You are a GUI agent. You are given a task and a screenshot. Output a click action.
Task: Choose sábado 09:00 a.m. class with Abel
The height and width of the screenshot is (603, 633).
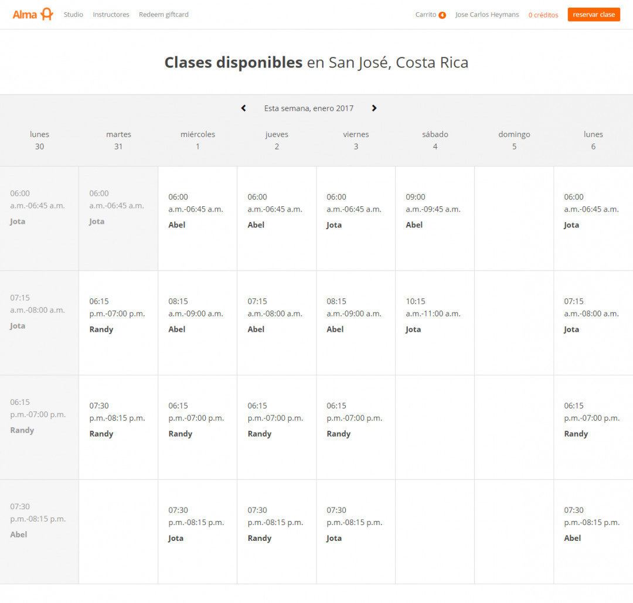[435, 218]
